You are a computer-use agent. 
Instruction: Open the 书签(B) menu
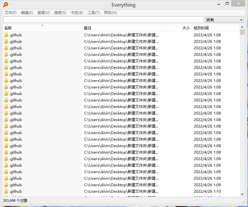pyautogui.click(x=77, y=13)
